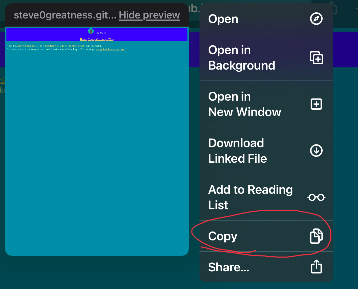Click the Reading List glasses icon
The width and height of the screenshot is (358, 289).
pyautogui.click(x=316, y=197)
